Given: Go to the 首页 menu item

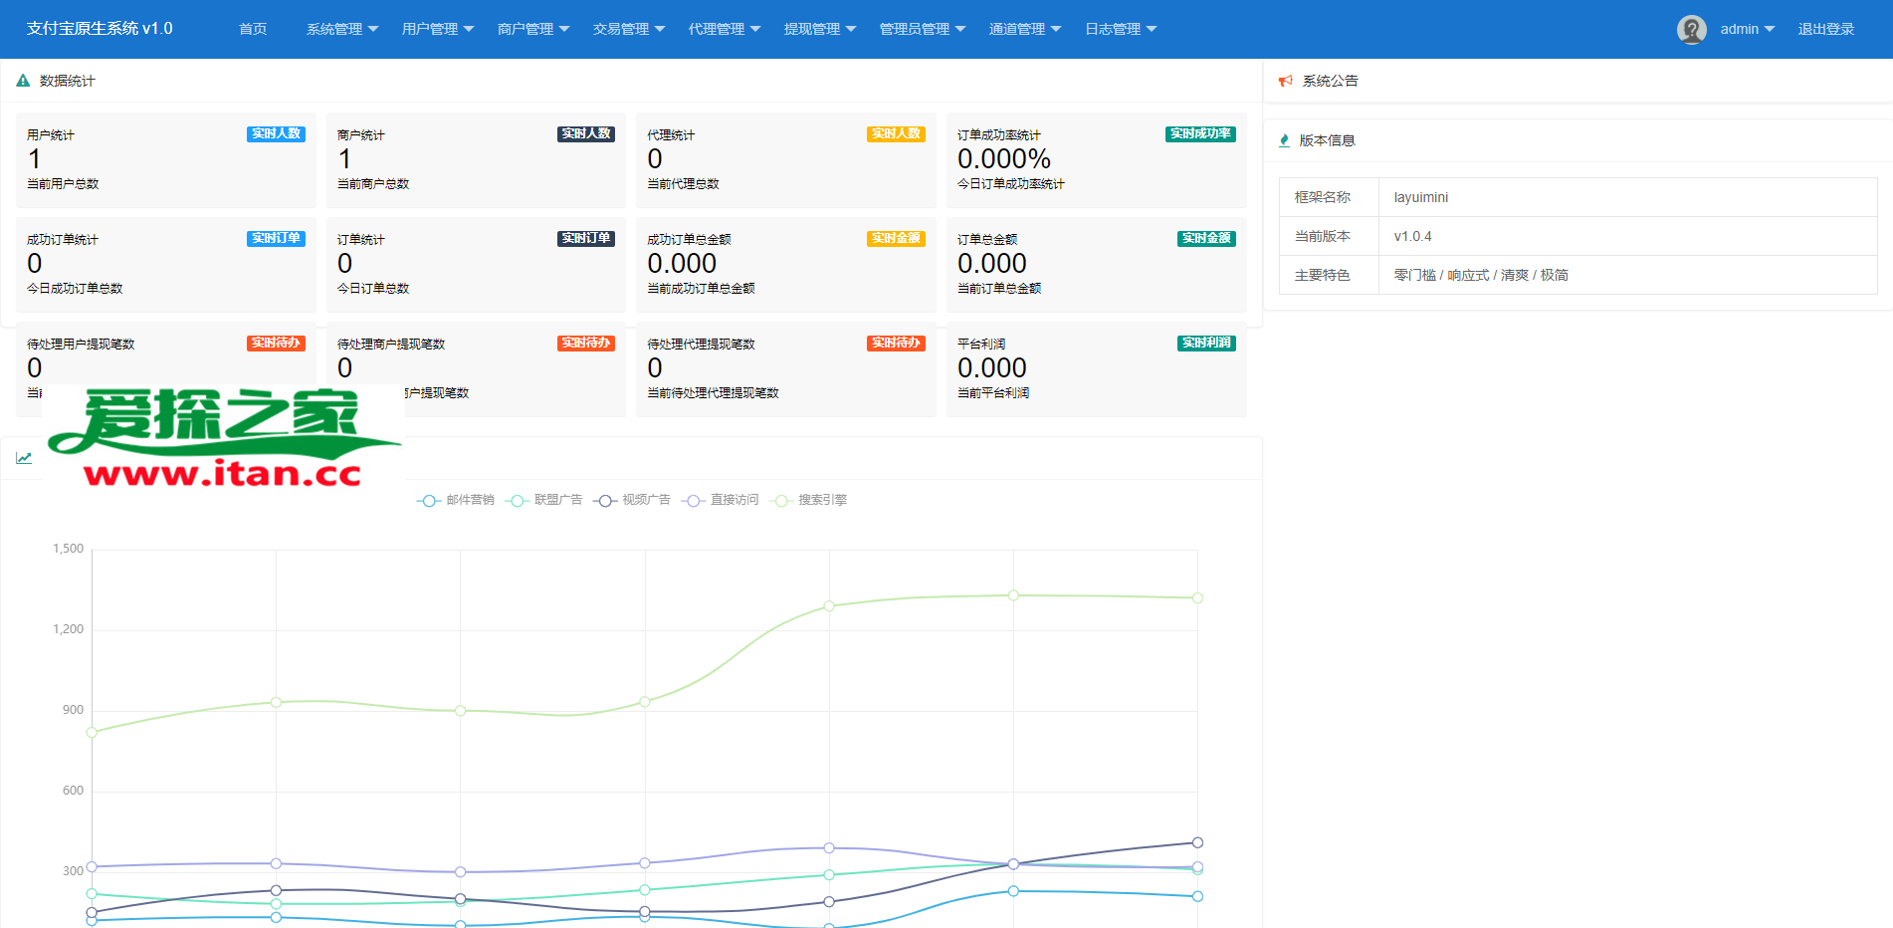Looking at the screenshot, I should [x=253, y=30].
